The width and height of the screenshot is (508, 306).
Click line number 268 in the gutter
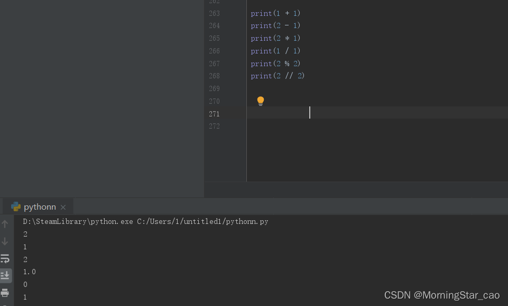point(214,76)
